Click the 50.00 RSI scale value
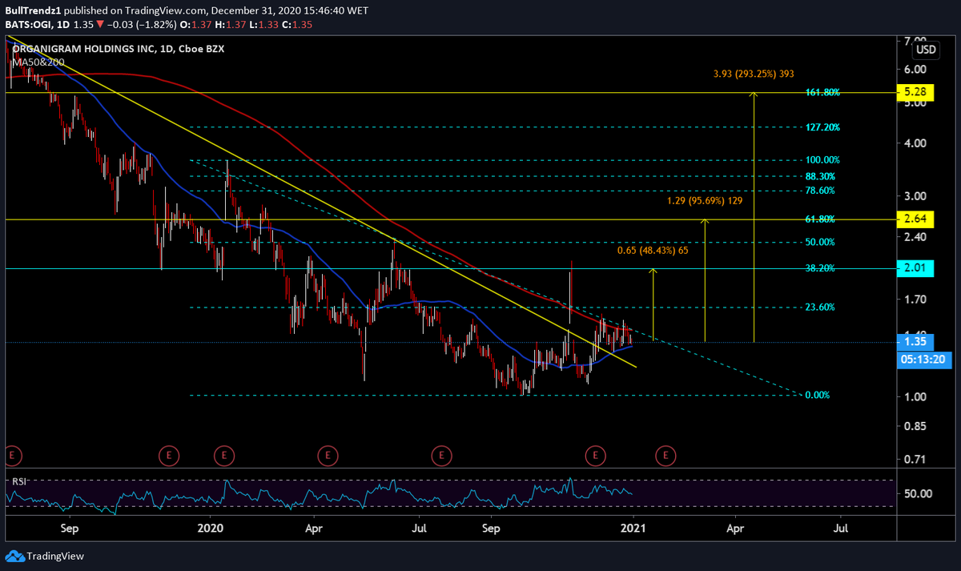961x571 pixels. [916, 493]
